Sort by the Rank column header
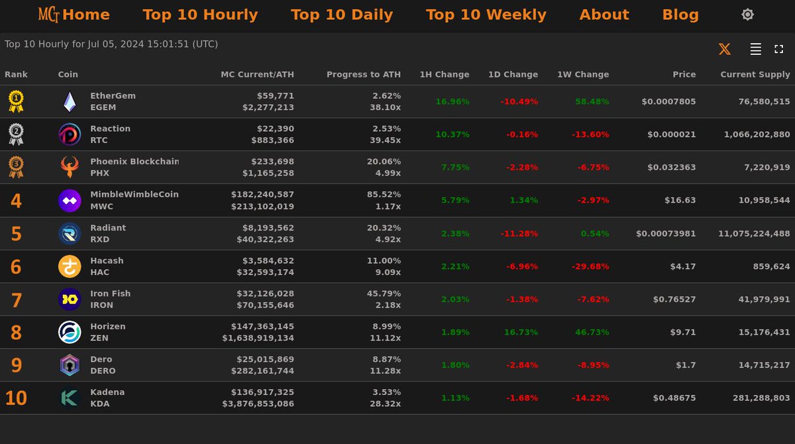The width and height of the screenshot is (795, 444). click(17, 74)
